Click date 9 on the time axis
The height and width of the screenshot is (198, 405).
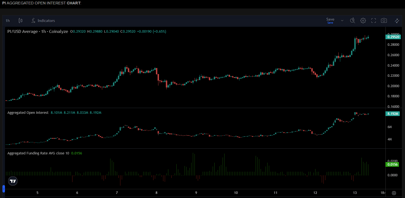[x=196, y=193]
